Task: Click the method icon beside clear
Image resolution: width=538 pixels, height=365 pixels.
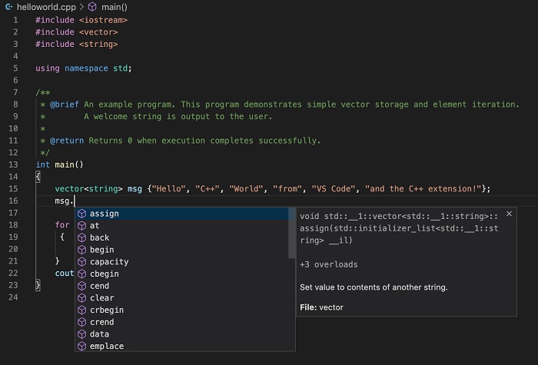Action: [x=81, y=298]
